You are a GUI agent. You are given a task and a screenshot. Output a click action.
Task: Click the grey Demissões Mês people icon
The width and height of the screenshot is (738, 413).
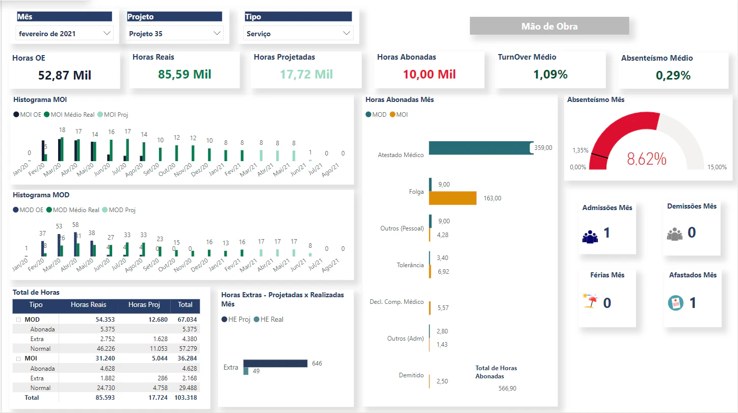pos(674,234)
